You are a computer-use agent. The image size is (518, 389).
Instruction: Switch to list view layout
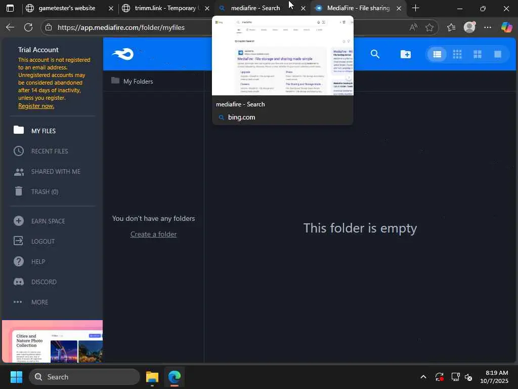point(437,54)
